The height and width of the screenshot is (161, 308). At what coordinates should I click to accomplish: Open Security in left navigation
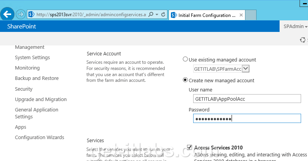point(23,89)
